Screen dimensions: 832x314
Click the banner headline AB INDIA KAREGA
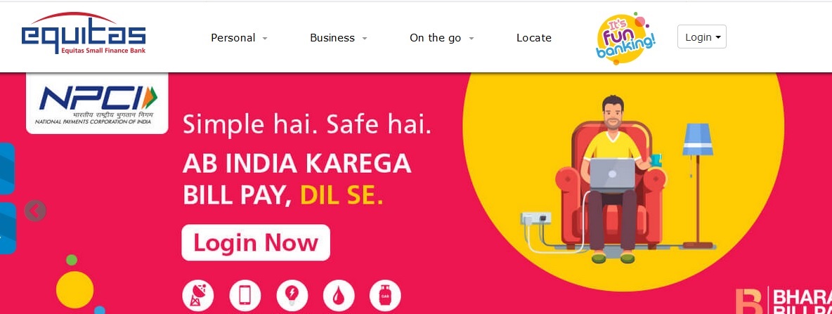[x=297, y=164]
